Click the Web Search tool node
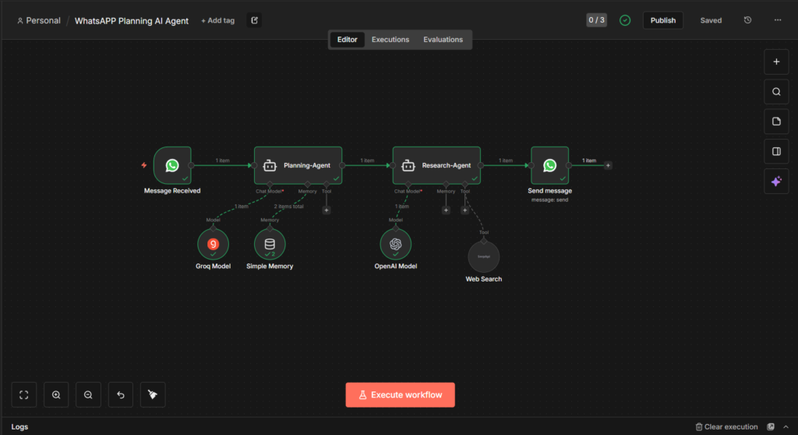This screenshot has height=435, width=798. point(483,257)
